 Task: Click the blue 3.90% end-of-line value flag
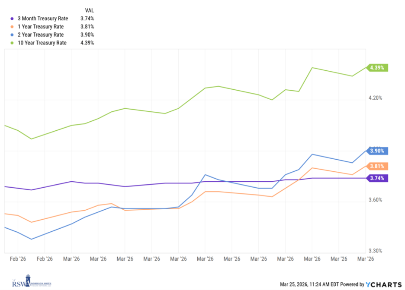coord(378,151)
